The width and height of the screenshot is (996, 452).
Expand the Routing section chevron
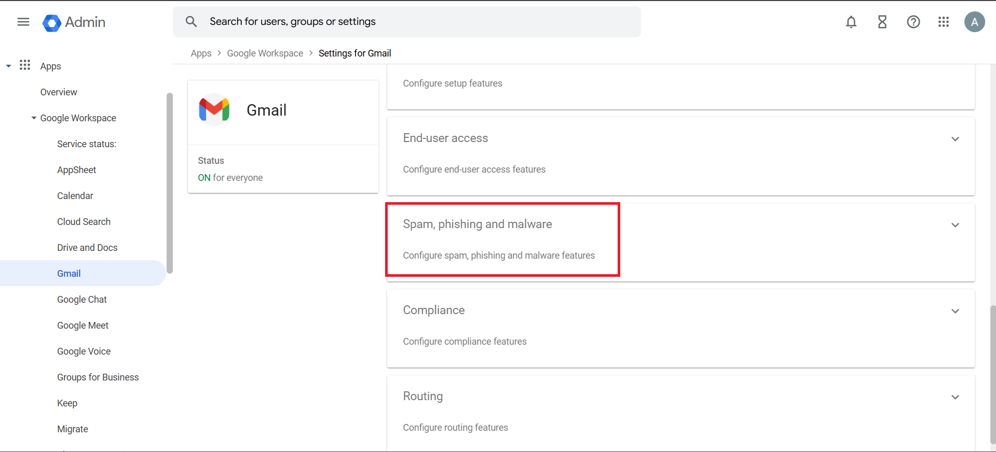[x=955, y=397]
